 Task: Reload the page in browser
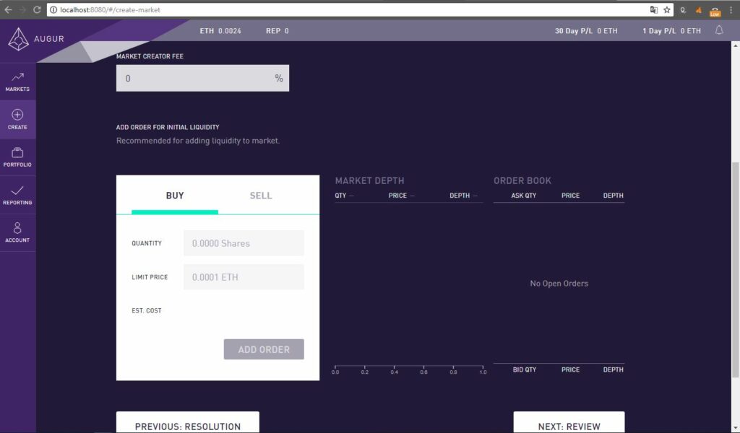coord(37,10)
